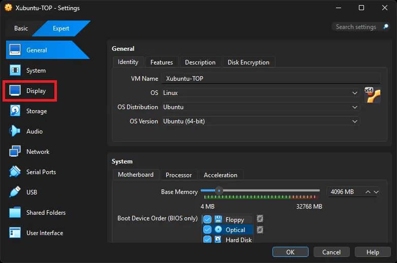The height and width of the screenshot is (263, 397).
Task: Click the Hard Disk boot device icon
Action: (218, 239)
